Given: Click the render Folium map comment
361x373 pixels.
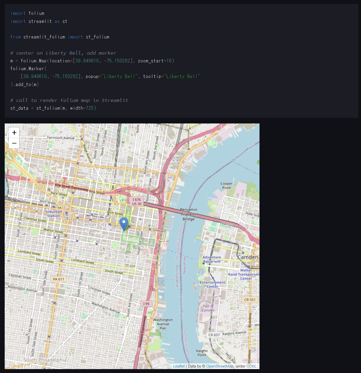Looking at the screenshot, I should (x=69, y=100).
